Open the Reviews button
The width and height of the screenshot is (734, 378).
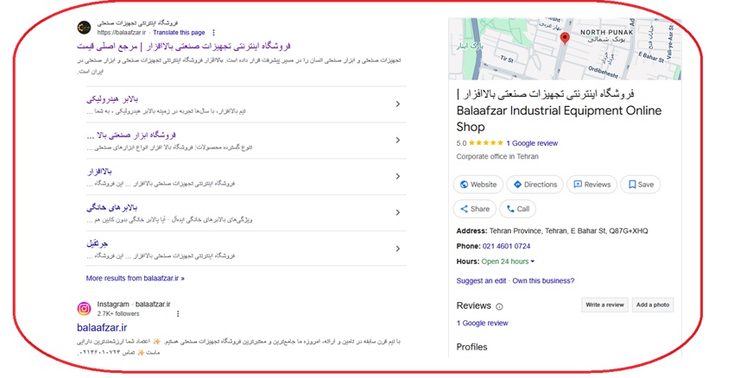tap(592, 185)
